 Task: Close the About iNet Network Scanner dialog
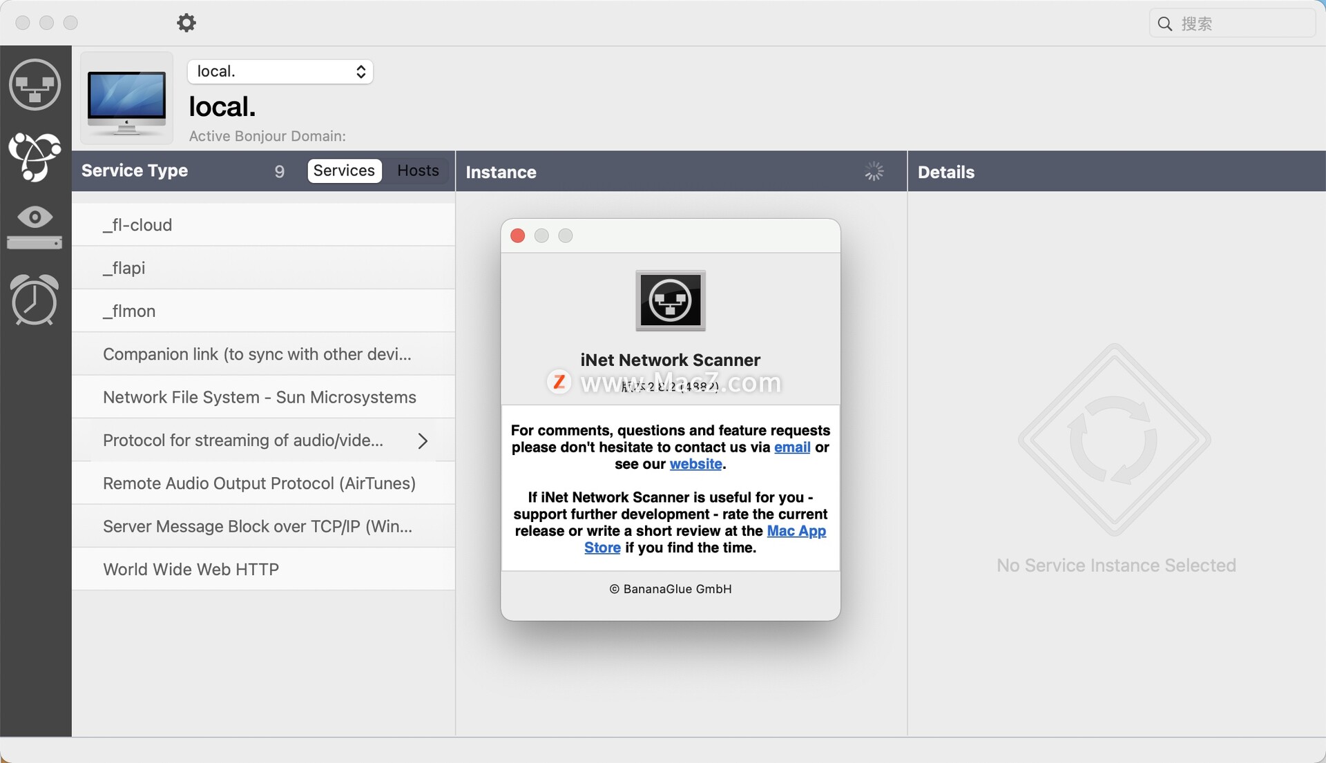point(517,236)
